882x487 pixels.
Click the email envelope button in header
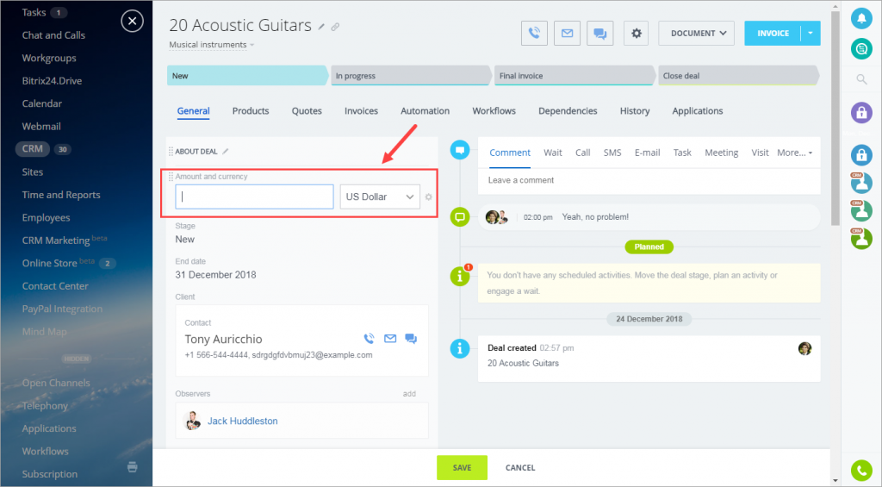coord(567,34)
